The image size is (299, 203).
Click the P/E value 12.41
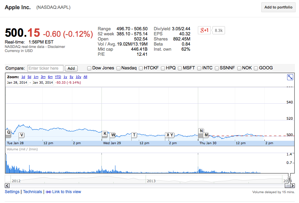tap(142, 54)
